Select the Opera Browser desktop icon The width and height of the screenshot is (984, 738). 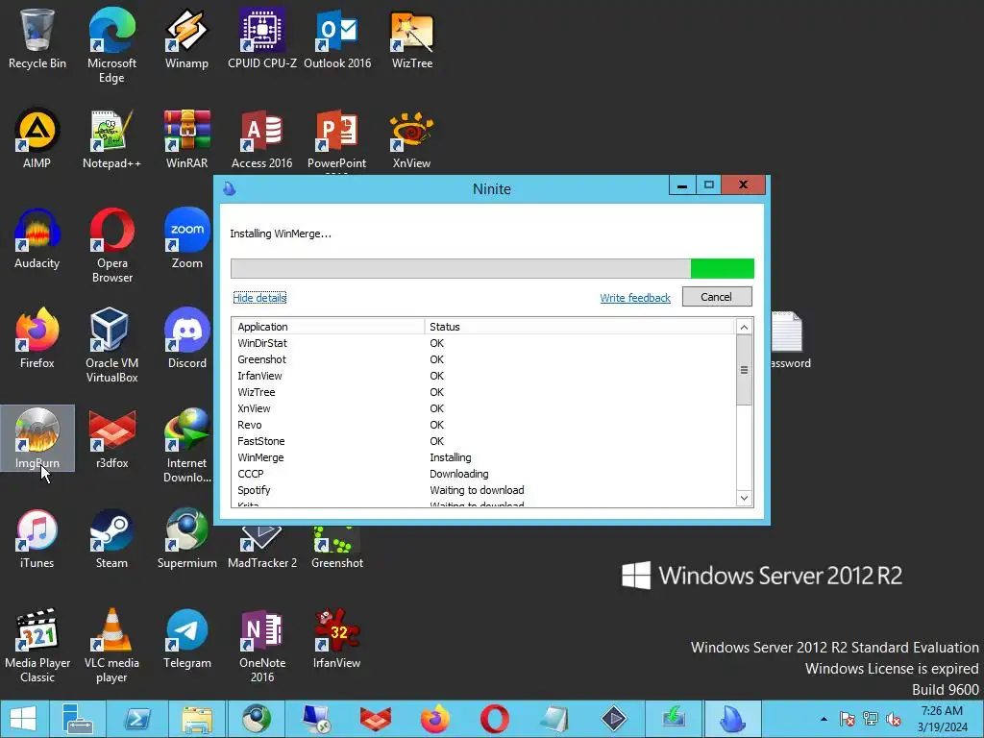111,245
